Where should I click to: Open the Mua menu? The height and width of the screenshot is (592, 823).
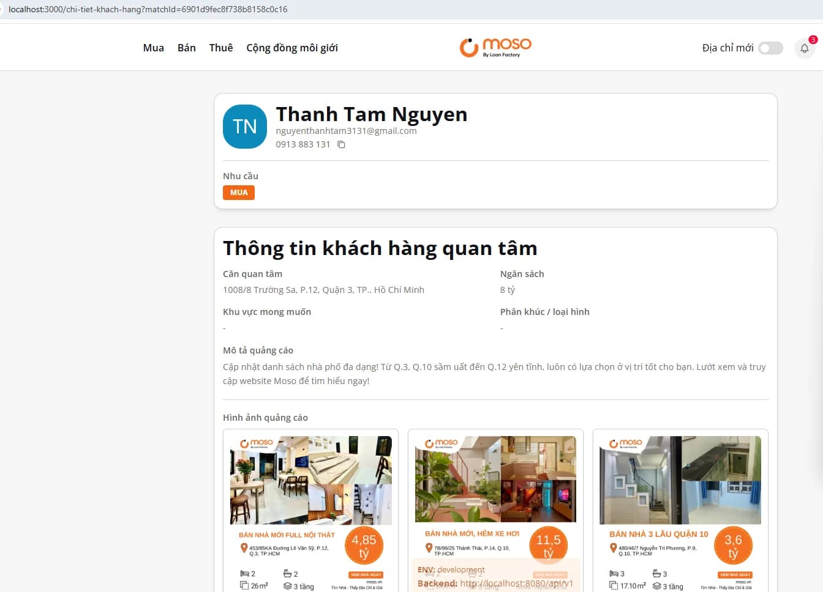coord(153,48)
